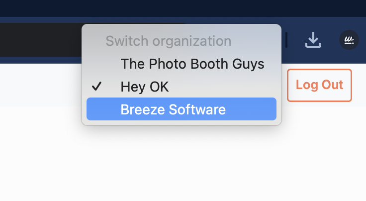Open the scribble-logo account icon
The height and width of the screenshot is (201, 366).
[349, 40]
